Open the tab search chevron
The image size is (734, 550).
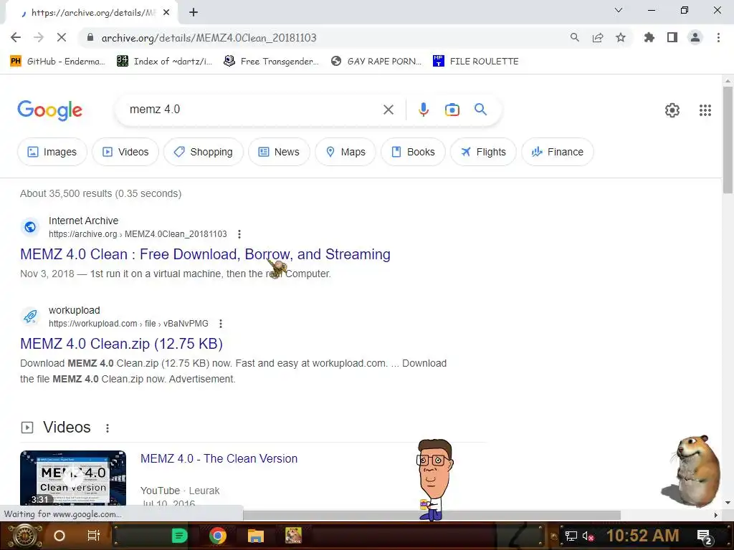tap(619, 10)
